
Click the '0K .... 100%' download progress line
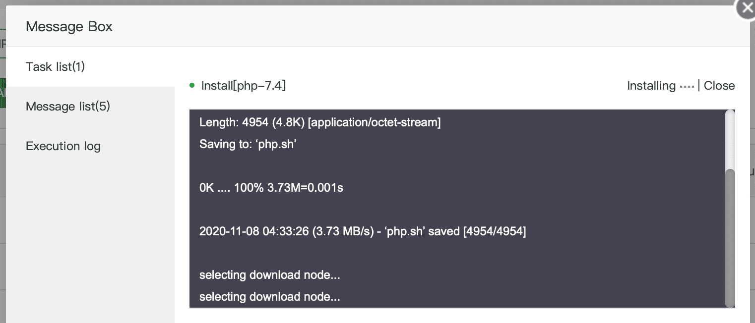pyautogui.click(x=271, y=188)
